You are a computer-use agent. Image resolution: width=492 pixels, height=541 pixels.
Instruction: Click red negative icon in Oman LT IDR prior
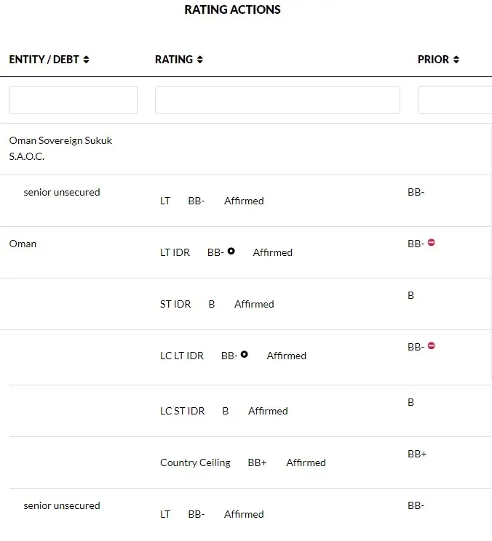432,243
